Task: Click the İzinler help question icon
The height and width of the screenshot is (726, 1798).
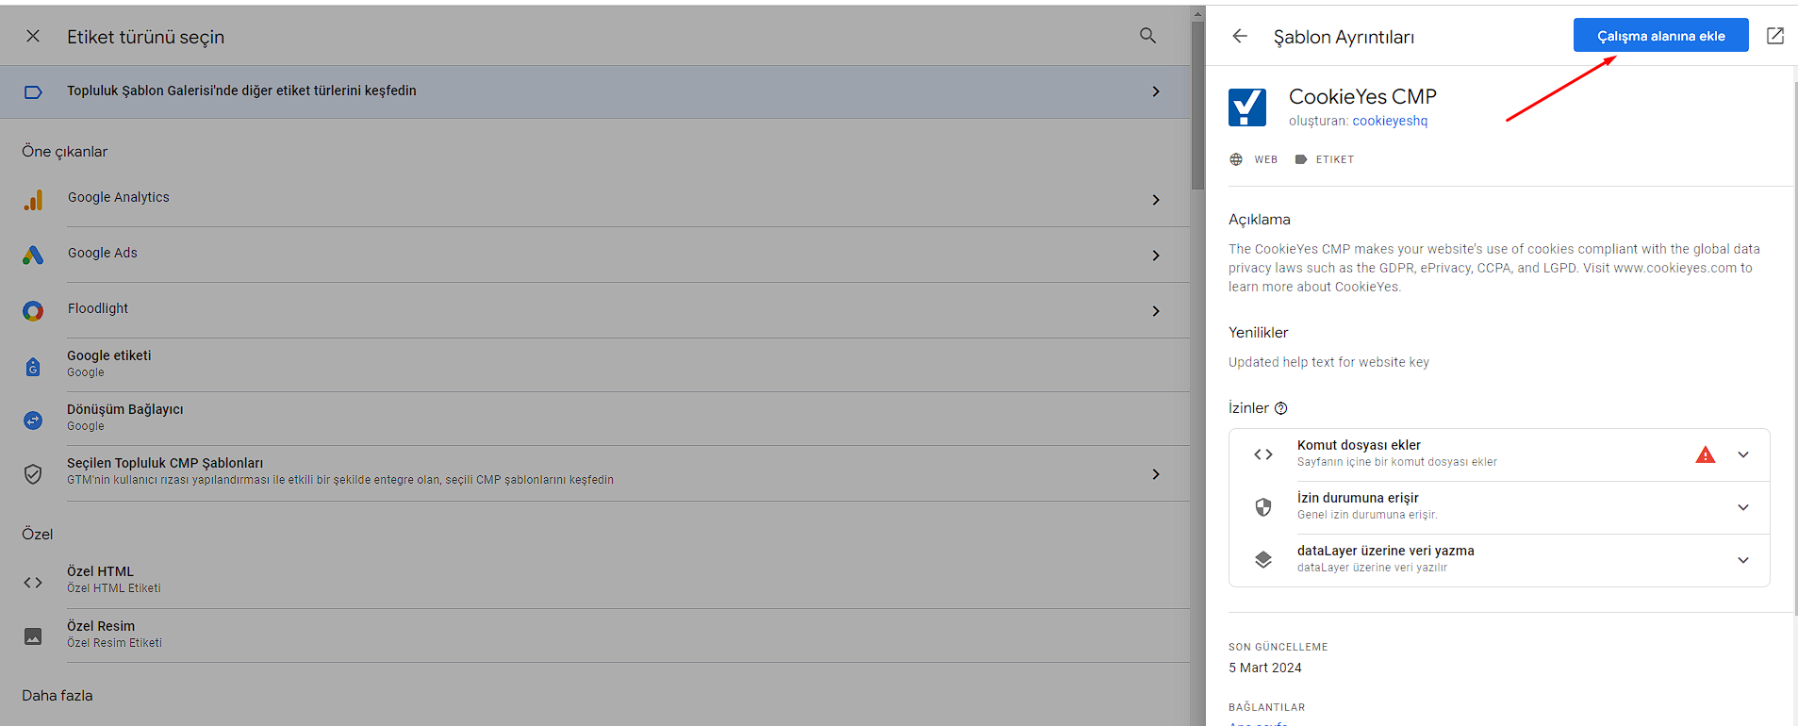Action: (1280, 408)
